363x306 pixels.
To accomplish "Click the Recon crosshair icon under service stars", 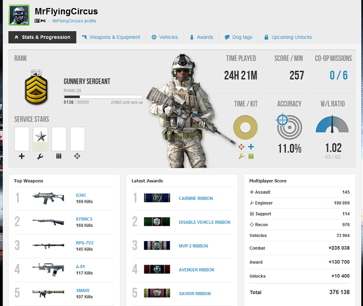I will click(77, 156).
